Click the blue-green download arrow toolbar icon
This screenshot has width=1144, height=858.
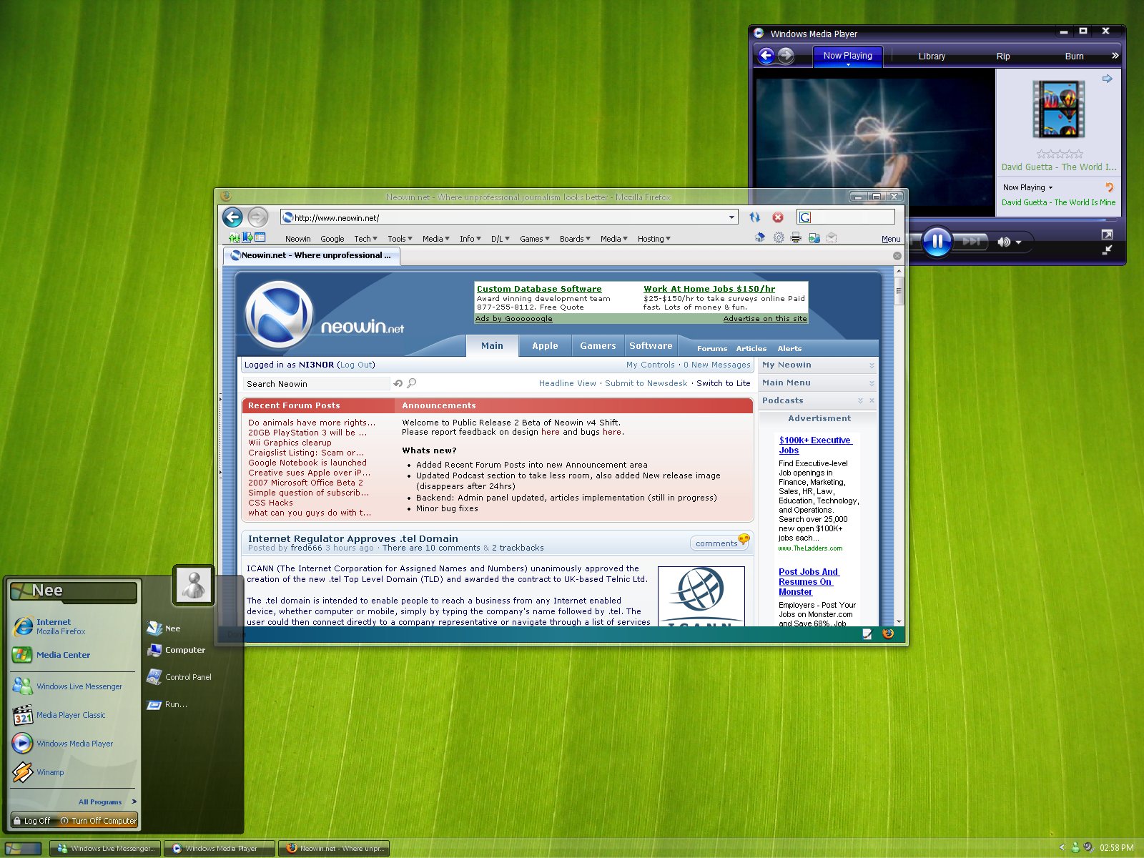814,237
